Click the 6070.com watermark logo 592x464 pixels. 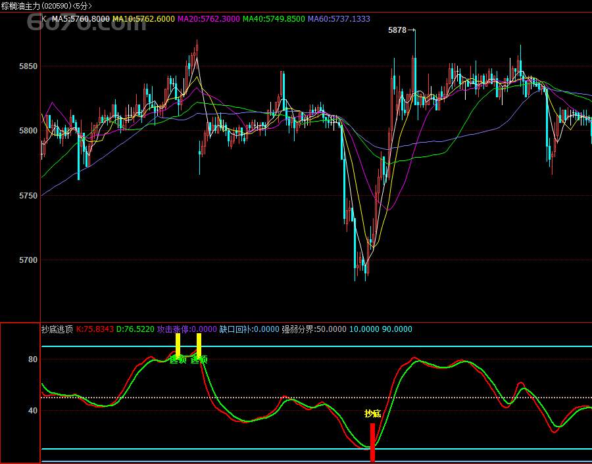tap(51, 24)
